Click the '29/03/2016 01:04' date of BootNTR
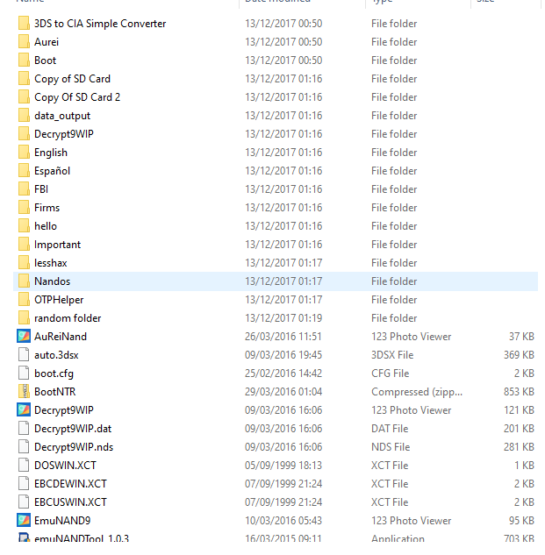The height and width of the screenshot is (555, 545). click(283, 392)
